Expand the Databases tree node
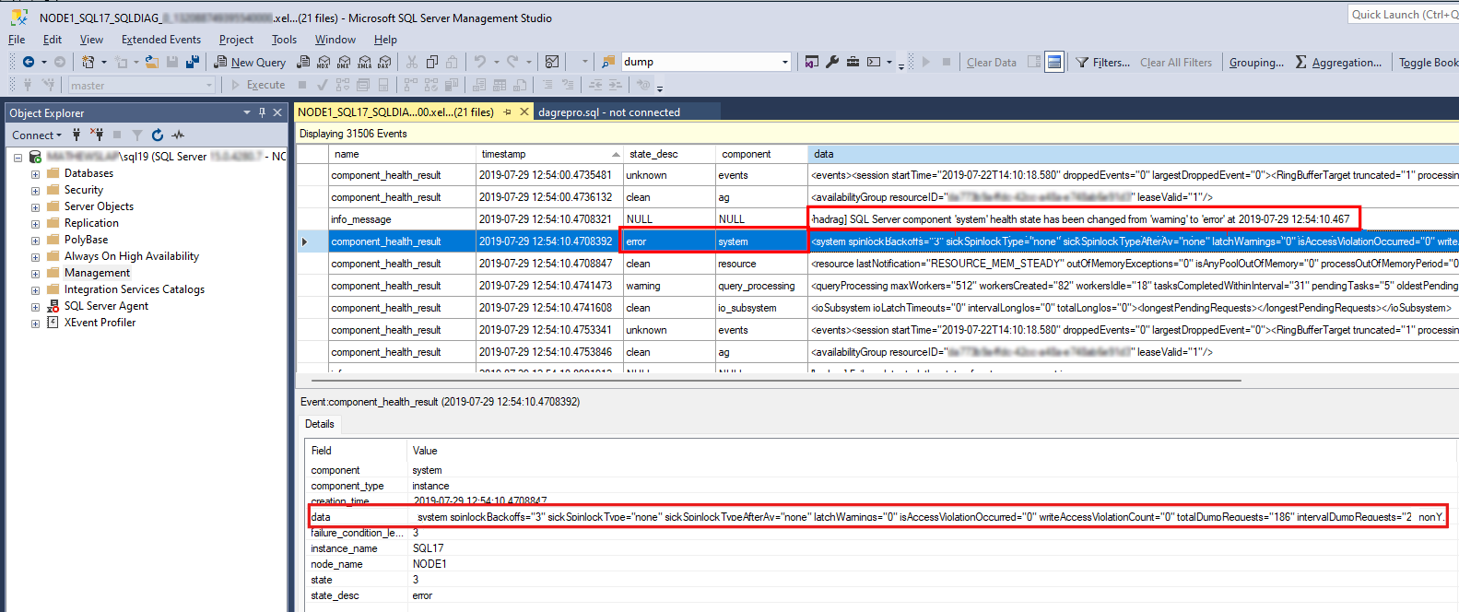Screen dimensions: 1459x612 (x=35, y=174)
